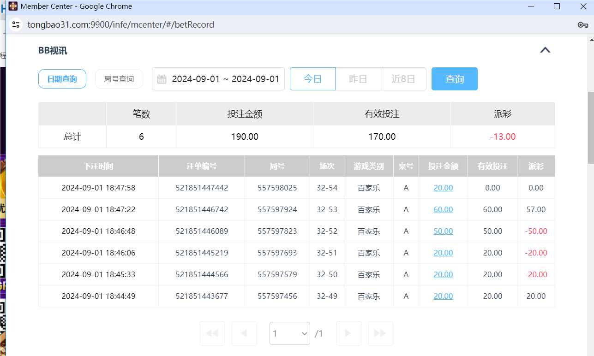Collapse the BB视讯 panel

pyautogui.click(x=546, y=50)
